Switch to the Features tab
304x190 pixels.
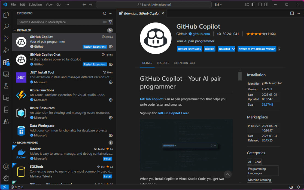coord(163,63)
